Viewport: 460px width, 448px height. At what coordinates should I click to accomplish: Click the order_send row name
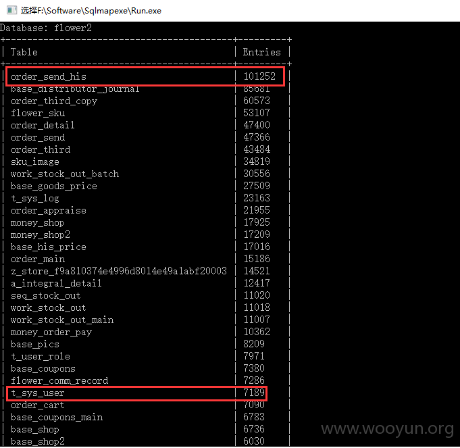(x=38, y=137)
